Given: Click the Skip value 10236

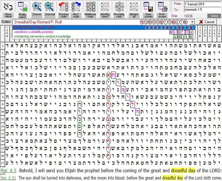Looking at the screenshot, I should point(188,16).
